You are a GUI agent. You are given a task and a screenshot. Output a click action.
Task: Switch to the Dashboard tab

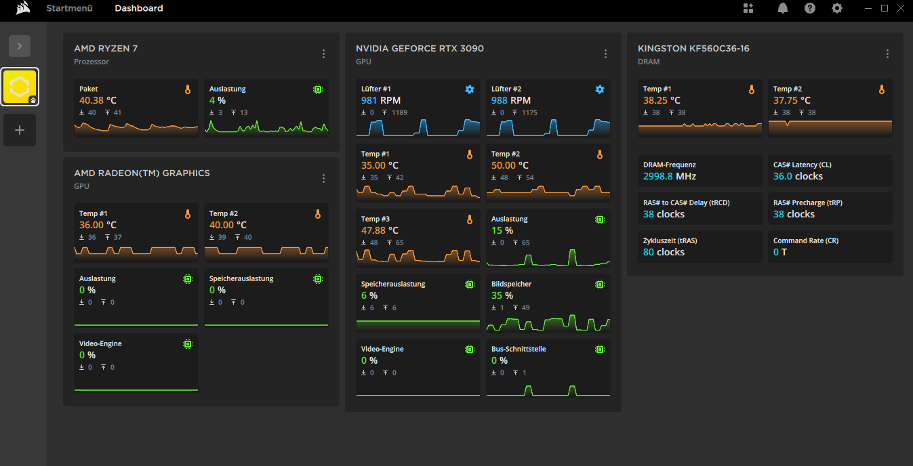(139, 8)
